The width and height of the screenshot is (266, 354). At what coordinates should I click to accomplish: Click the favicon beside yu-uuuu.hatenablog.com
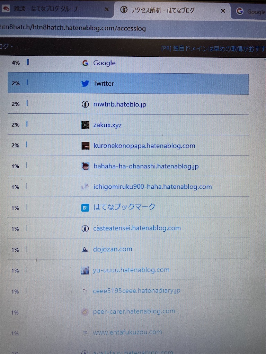pos(85,270)
